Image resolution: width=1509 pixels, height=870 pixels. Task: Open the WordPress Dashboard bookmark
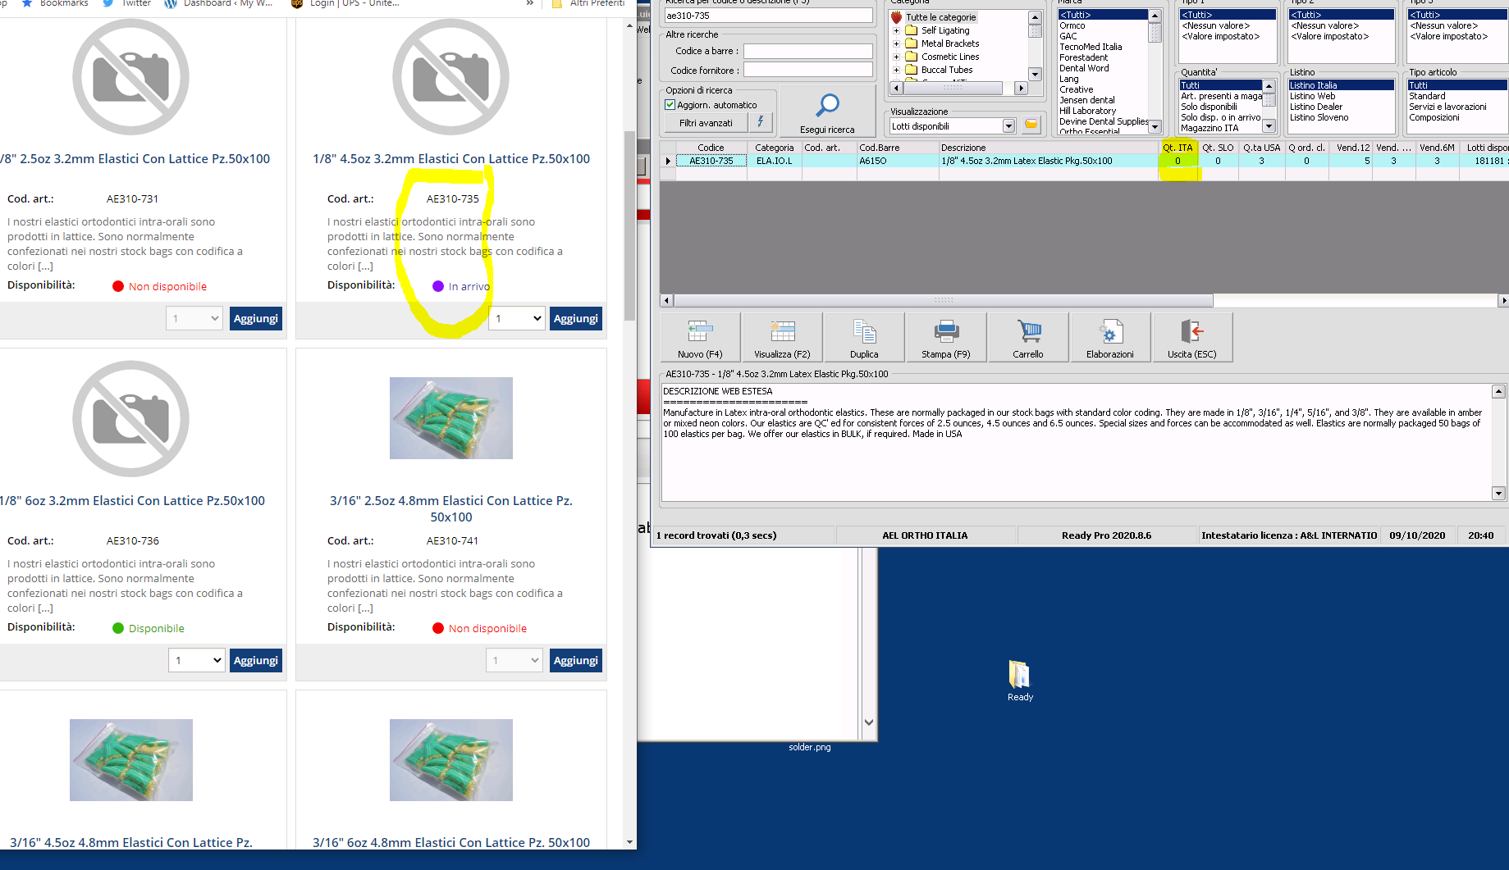click(218, 3)
